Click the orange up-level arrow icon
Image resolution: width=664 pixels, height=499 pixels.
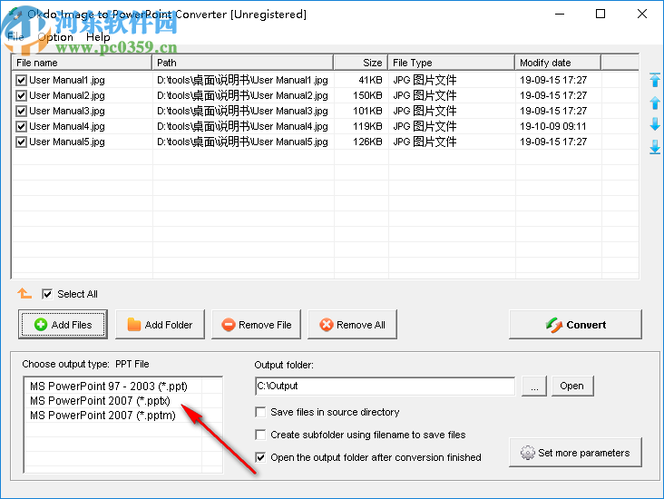24,293
